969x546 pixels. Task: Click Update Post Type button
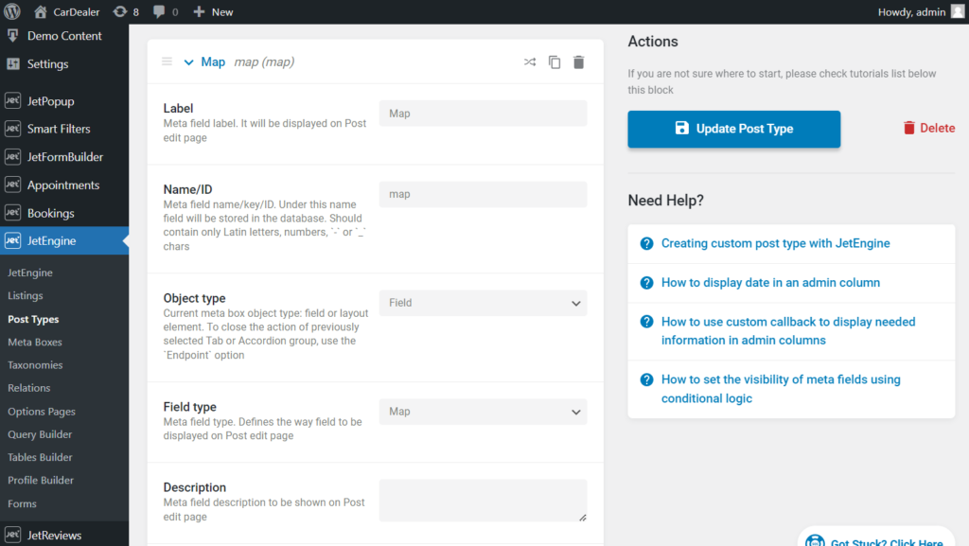point(734,129)
